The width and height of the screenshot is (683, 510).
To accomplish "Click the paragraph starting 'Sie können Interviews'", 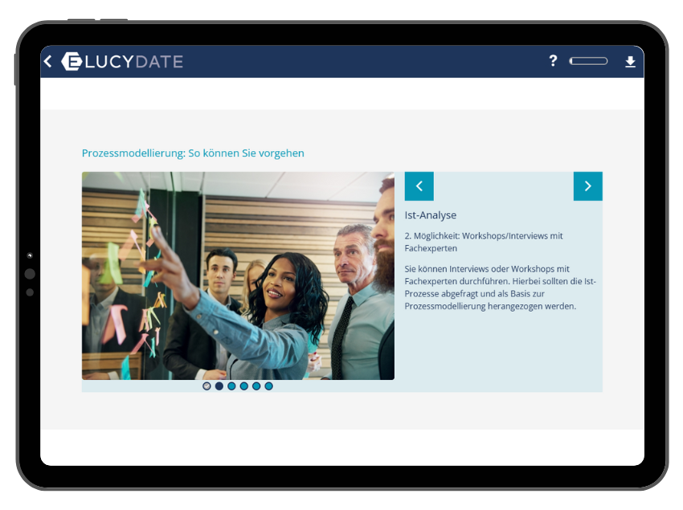I will 500,288.
